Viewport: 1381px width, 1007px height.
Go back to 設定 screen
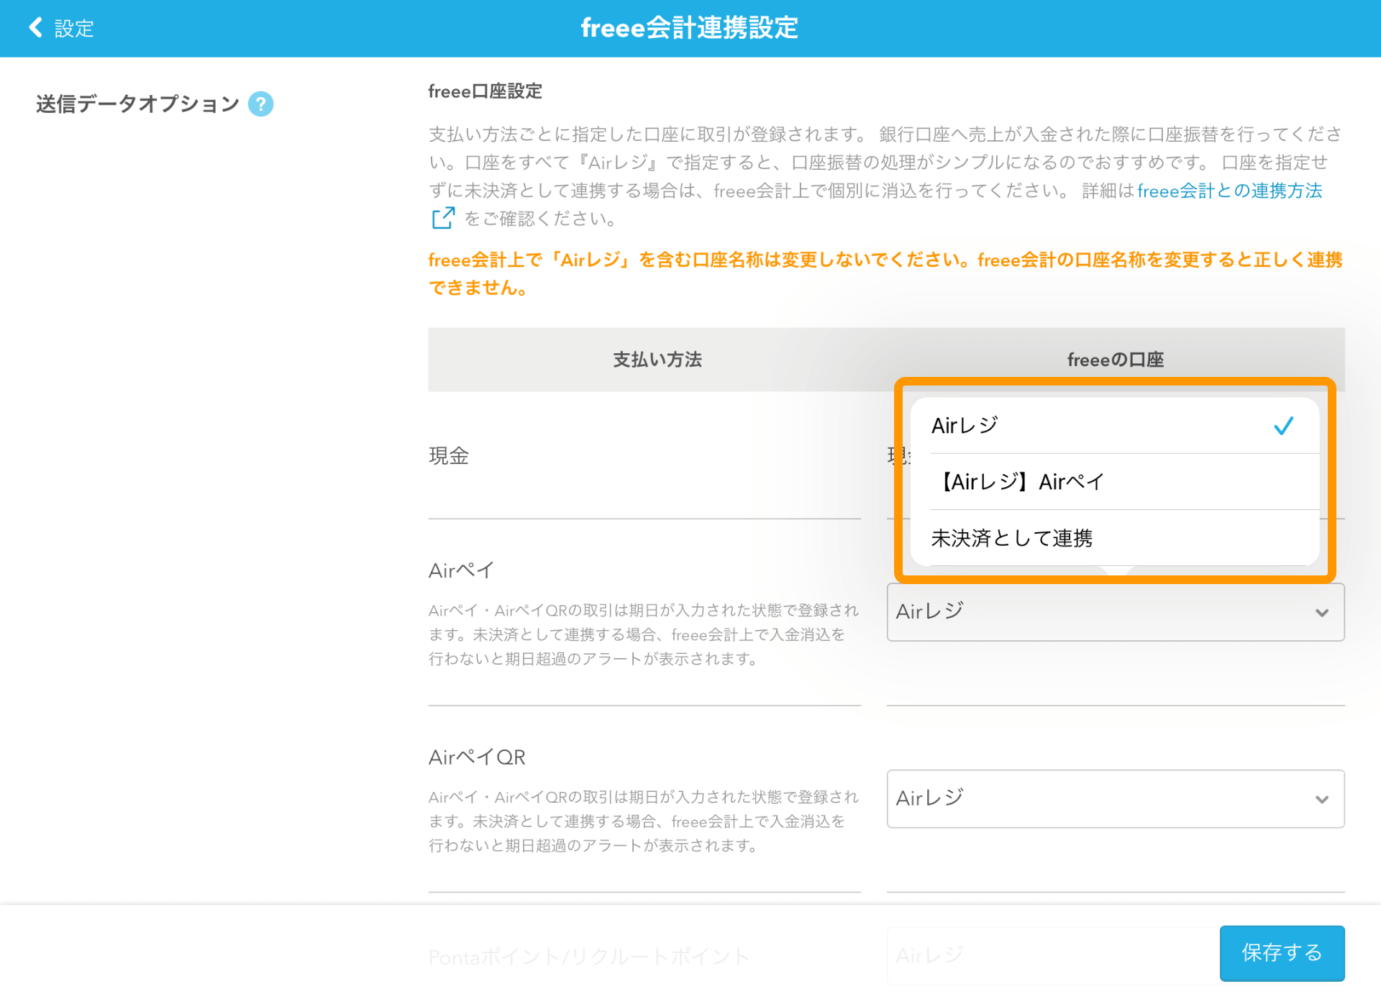tap(73, 28)
